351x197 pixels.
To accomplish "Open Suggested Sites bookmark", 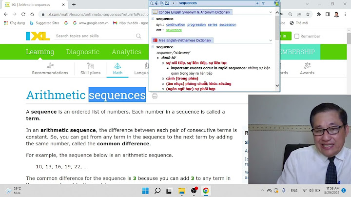I will 44,23.
